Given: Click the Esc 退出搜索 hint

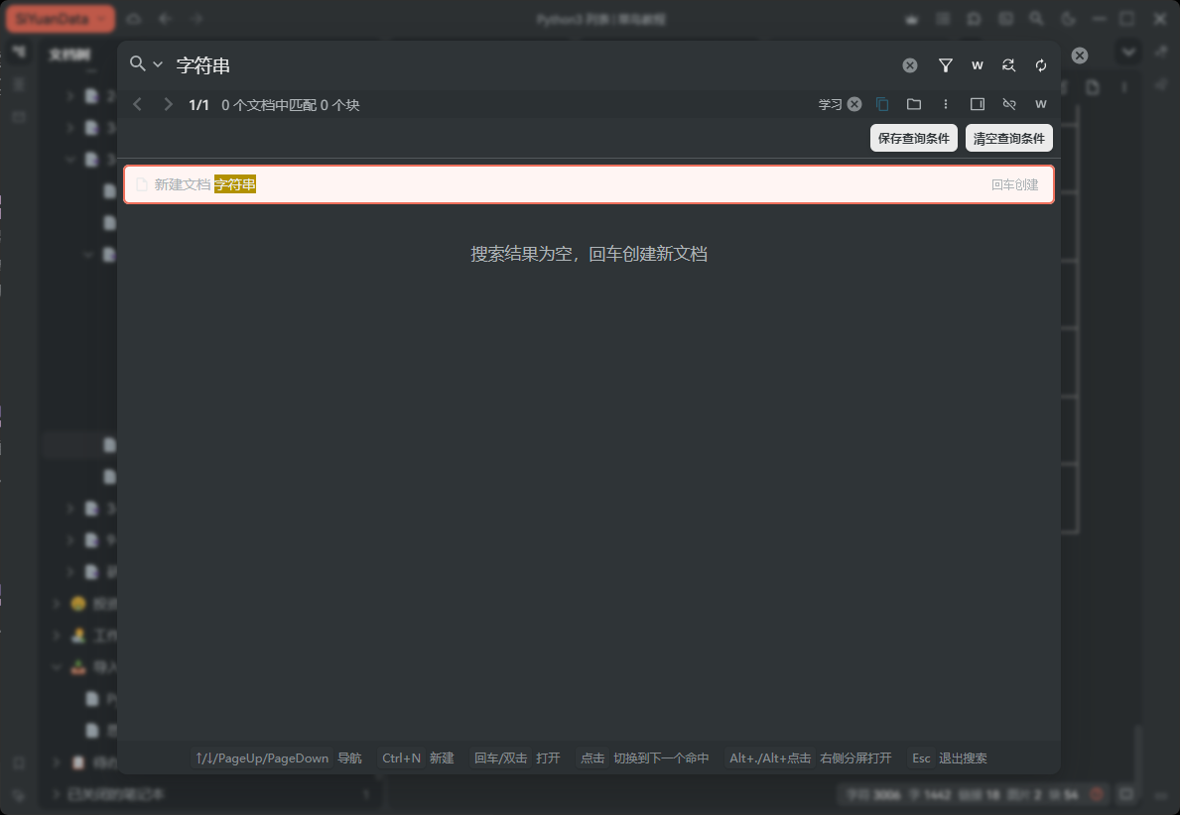Looking at the screenshot, I should pos(949,757).
